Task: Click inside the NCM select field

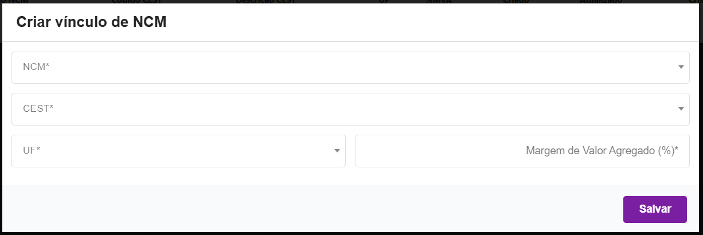Action: (344, 68)
